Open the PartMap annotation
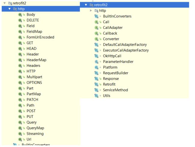 click(x=34, y=94)
